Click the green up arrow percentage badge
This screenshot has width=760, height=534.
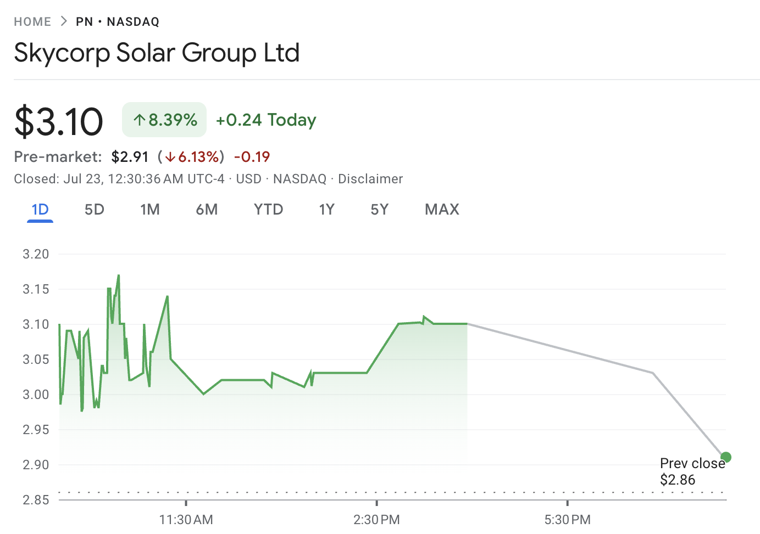click(x=164, y=120)
